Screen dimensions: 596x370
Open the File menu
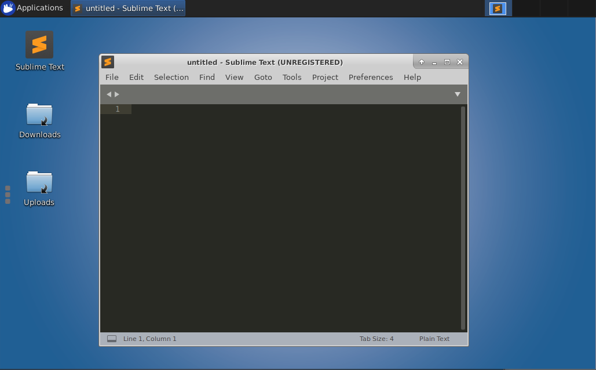tap(112, 77)
